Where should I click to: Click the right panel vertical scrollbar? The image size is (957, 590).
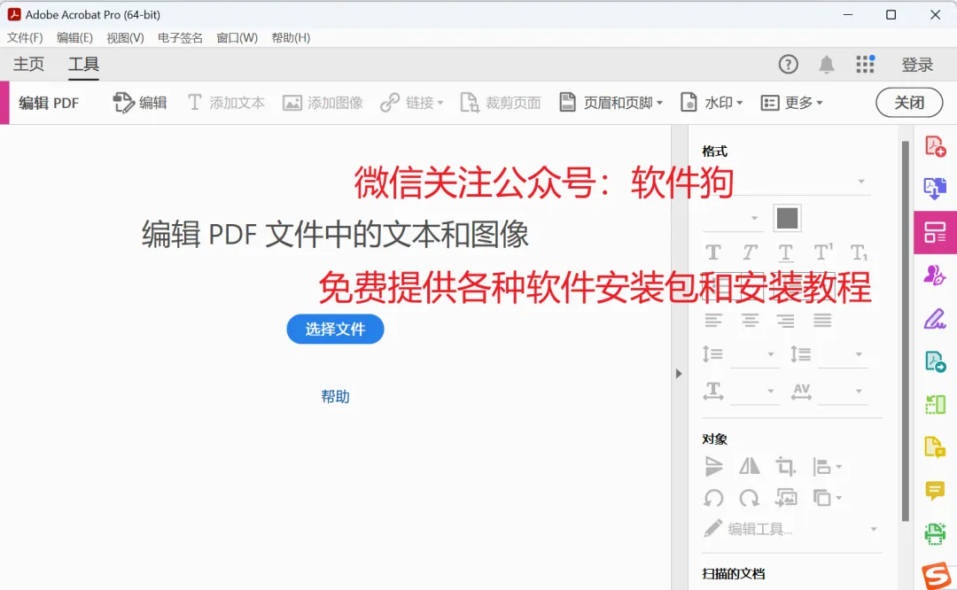906,331
